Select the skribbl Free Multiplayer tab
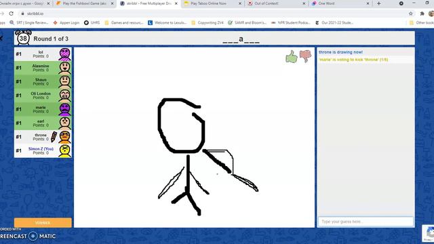The width and height of the screenshot is (434, 244). tap(149, 3)
